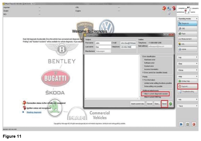Click Cancel in support dialog

click(x=149, y=104)
